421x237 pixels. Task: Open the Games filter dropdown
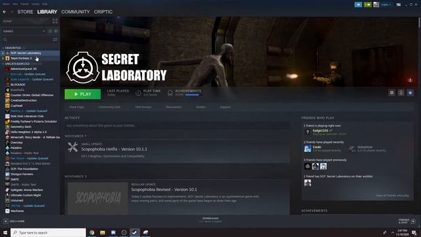point(43,31)
